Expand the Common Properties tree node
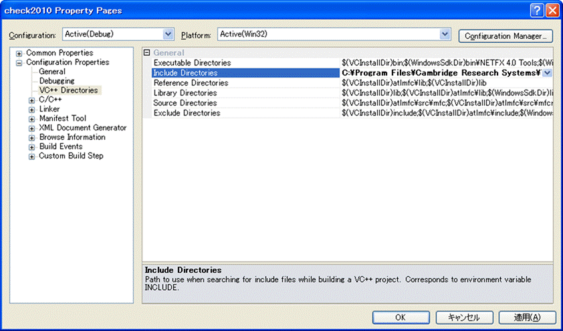Screen dimensions: 563x331 [x=19, y=53]
